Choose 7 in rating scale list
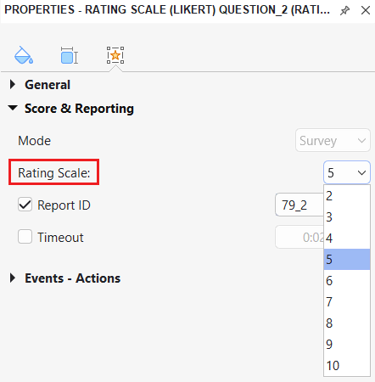 pyautogui.click(x=347, y=302)
